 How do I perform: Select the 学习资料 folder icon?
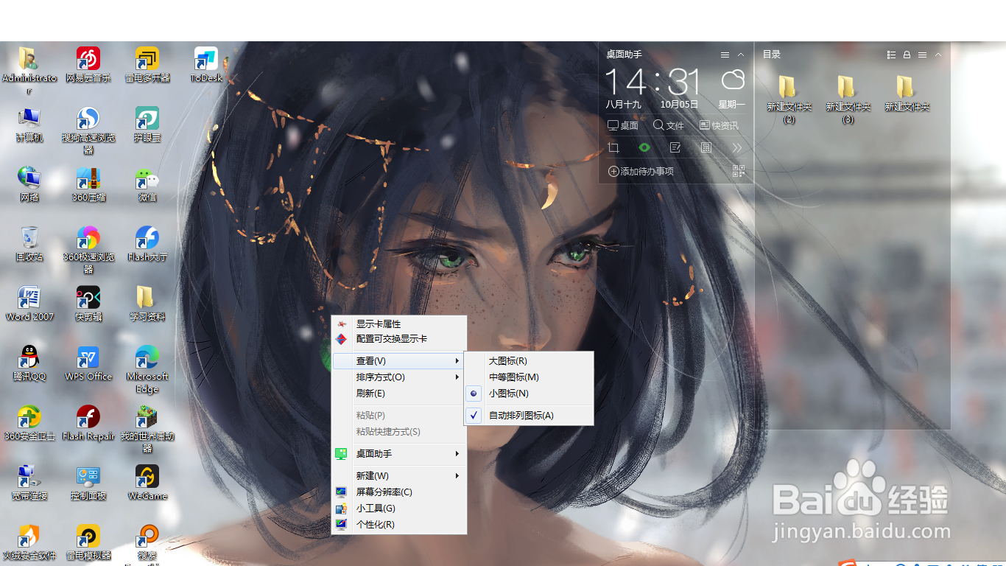[x=147, y=304]
